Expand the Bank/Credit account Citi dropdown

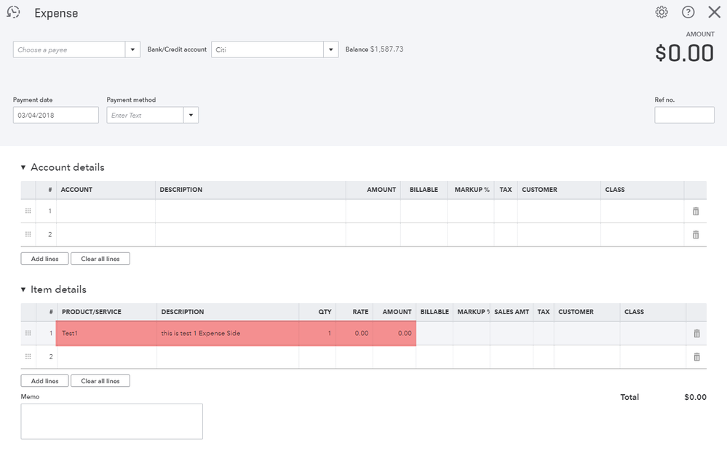(331, 49)
